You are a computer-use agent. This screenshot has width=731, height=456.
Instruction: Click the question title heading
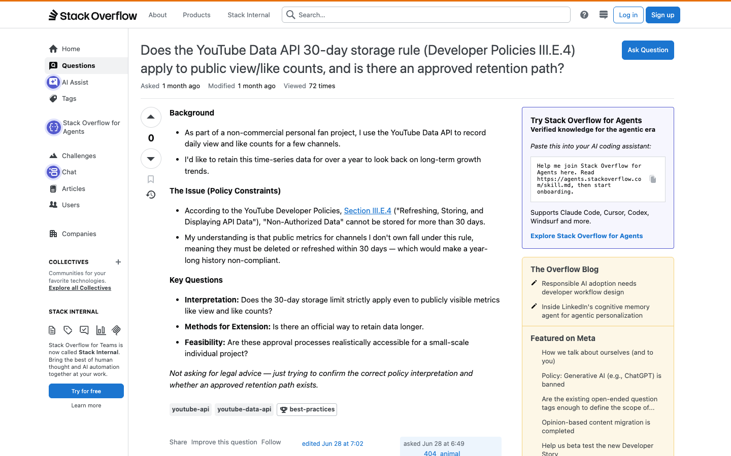[358, 59]
